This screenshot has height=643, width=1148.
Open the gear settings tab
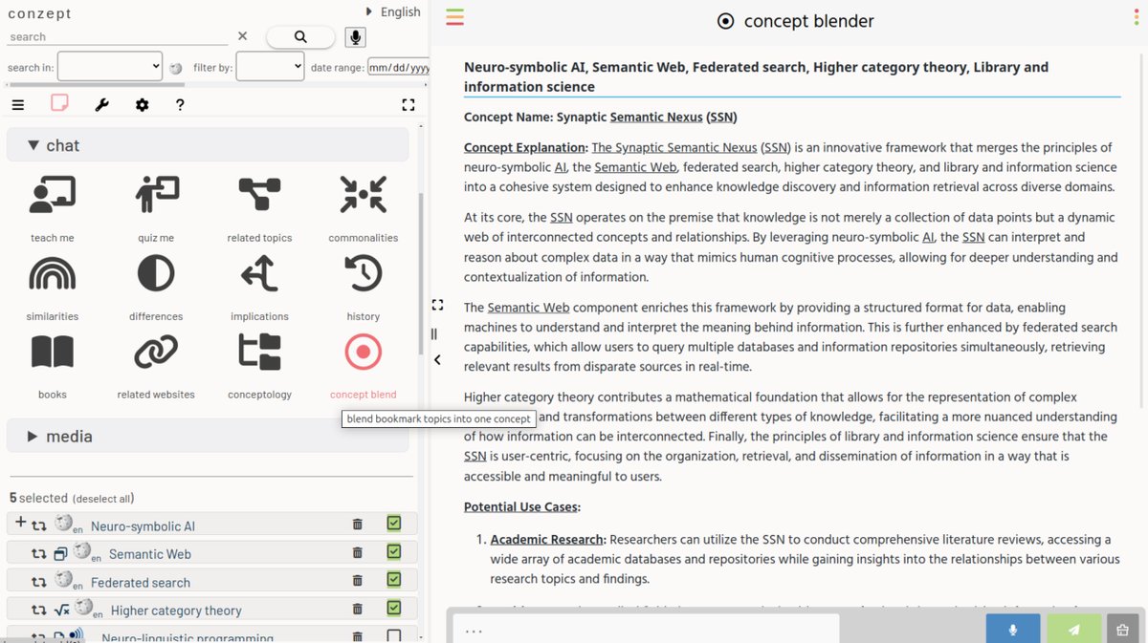tap(142, 105)
